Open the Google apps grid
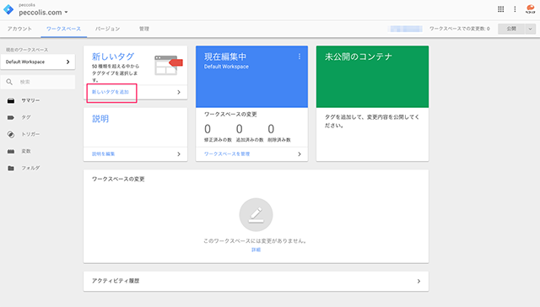 point(500,9)
